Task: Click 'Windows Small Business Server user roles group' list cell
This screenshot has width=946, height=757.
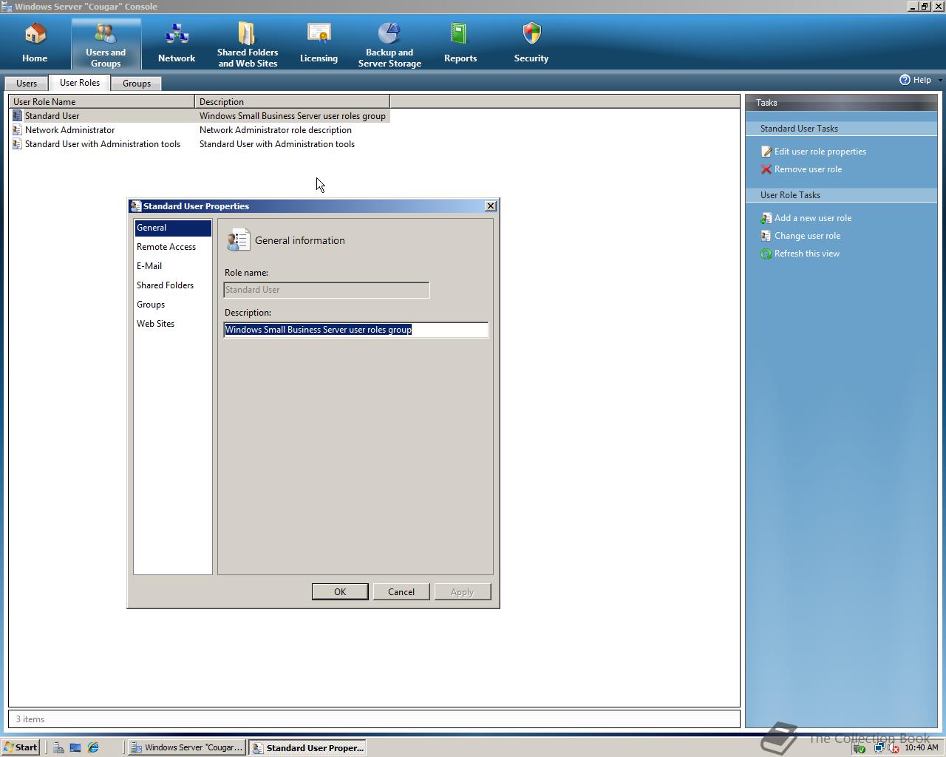Action: click(x=293, y=116)
